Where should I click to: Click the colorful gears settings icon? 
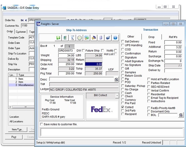(x=87, y=38)
